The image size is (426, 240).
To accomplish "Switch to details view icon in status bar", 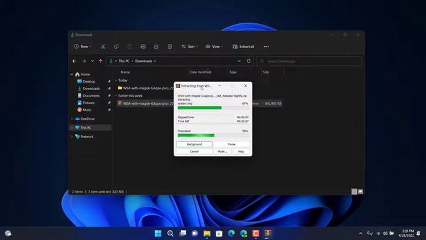I will click(354, 192).
